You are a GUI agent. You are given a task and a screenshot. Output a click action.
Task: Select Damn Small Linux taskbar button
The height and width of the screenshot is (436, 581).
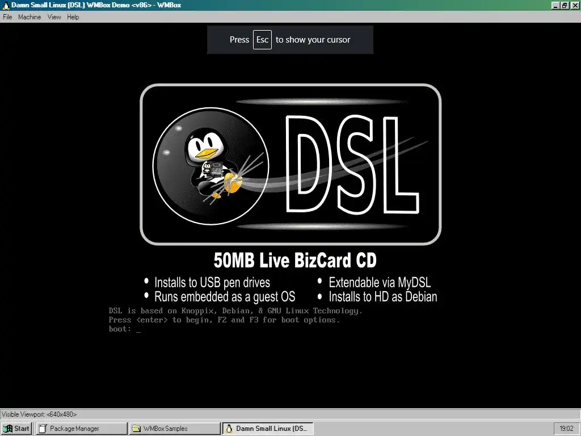click(x=268, y=429)
